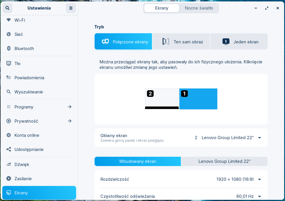Maximize the Ustawienia window

[267, 8]
